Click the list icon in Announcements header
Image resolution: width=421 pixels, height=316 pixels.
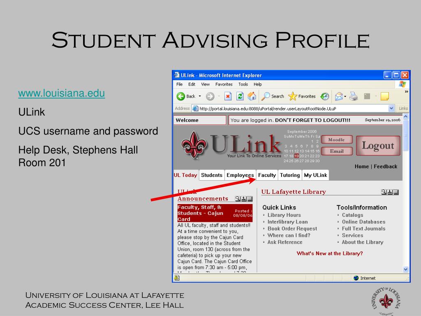(x=250, y=199)
